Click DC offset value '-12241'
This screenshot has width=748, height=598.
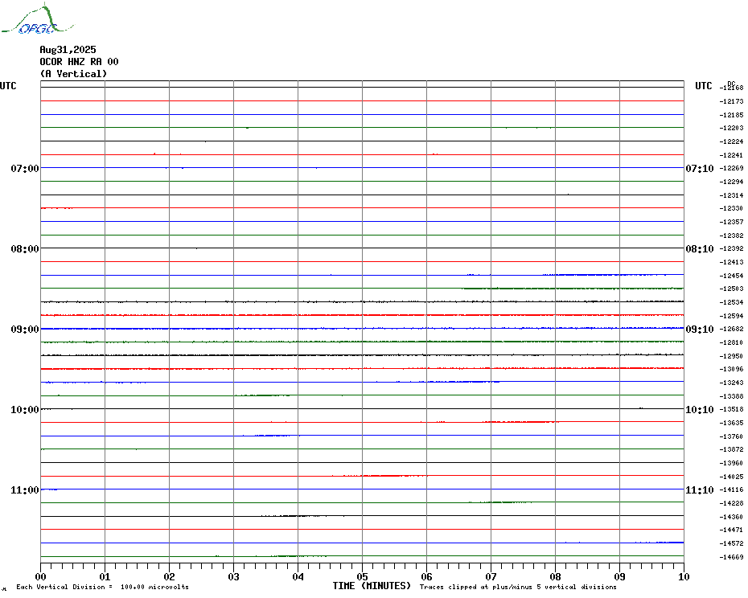(731, 155)
